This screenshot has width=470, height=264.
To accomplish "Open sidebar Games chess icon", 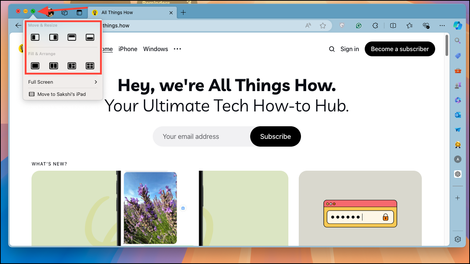I will pos(458,85).
